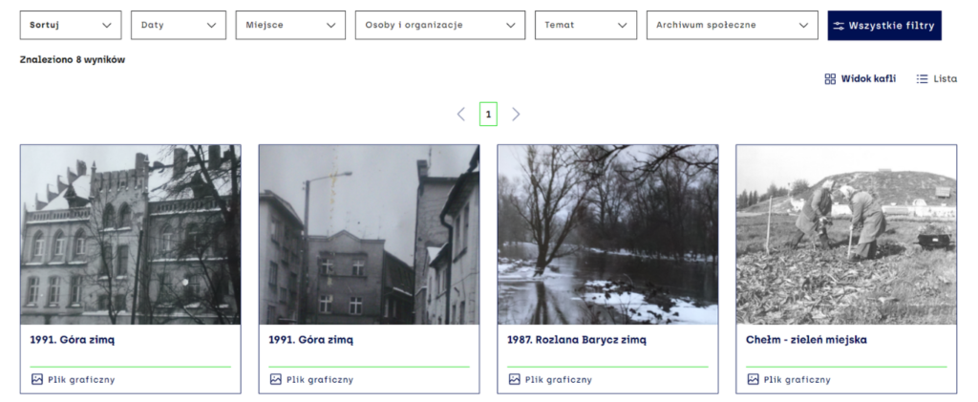Open '1987. Rozlana Barycz zimą' link
Screen dimensions: 978x402
pyautogui.click(x=577, y=340)
